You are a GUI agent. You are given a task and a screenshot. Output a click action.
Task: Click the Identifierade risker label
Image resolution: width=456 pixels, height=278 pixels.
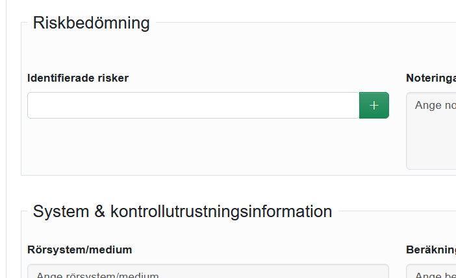pyautogui.click(x=78, y=78)
